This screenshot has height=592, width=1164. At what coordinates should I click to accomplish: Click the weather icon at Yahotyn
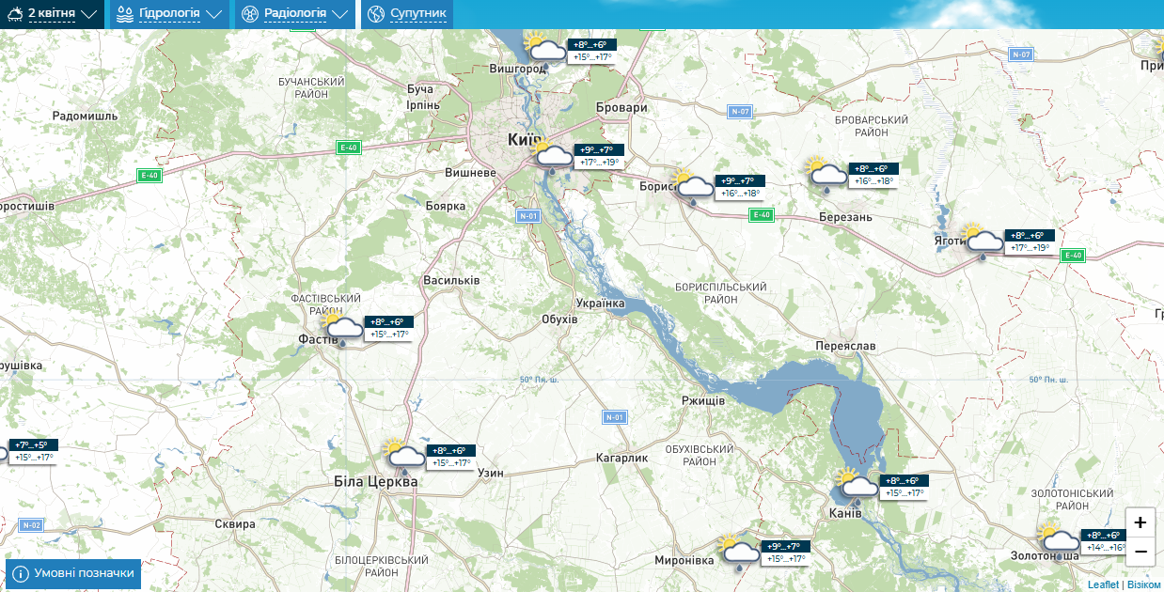[982, 241]
